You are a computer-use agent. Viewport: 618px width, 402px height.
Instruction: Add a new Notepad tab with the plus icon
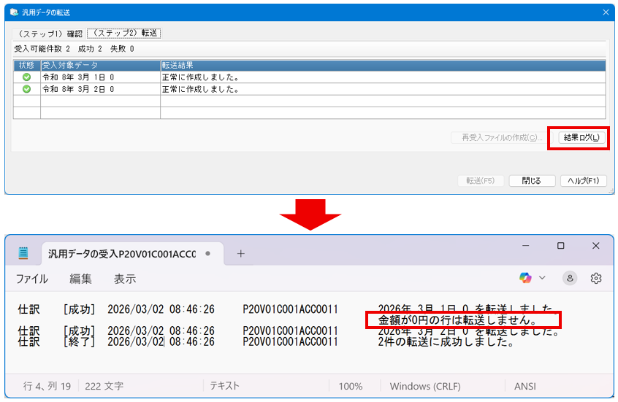click(x=240, y=253)
